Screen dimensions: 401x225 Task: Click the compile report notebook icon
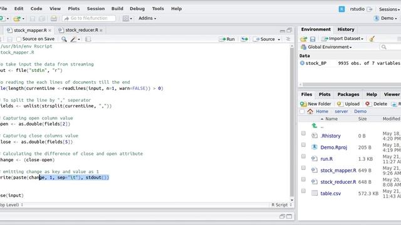(x=88, y=39)
